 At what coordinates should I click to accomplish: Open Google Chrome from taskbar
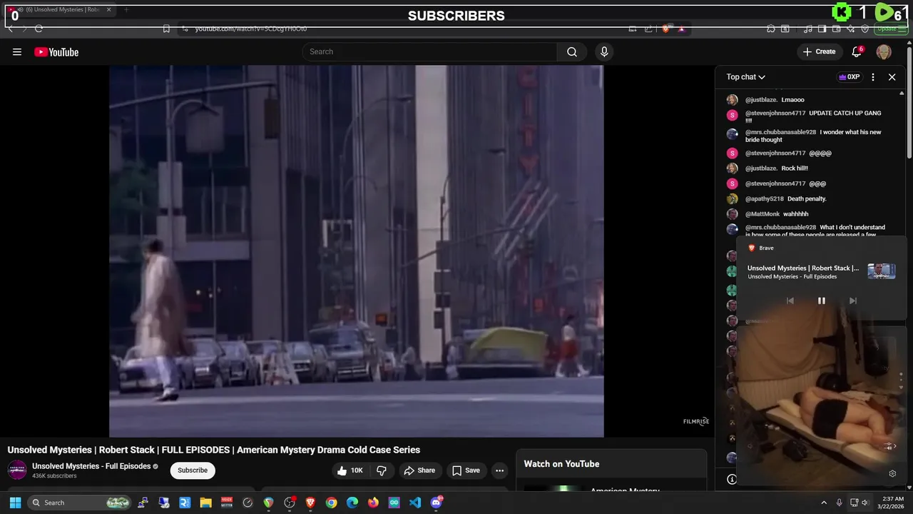[x=331, y=503]
